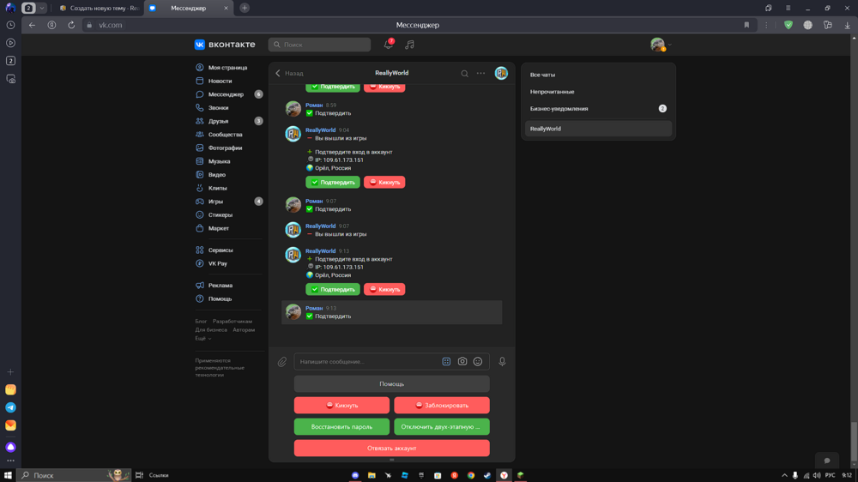Select Бизнес-уведомления filter
858x482 pixels.
(x=598, y=108)
